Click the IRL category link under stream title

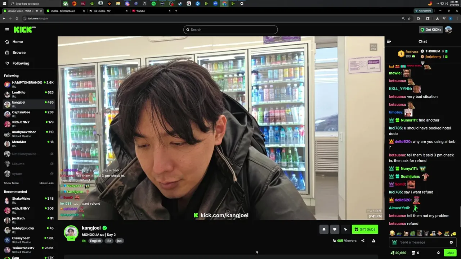click(x=84, y=241)
